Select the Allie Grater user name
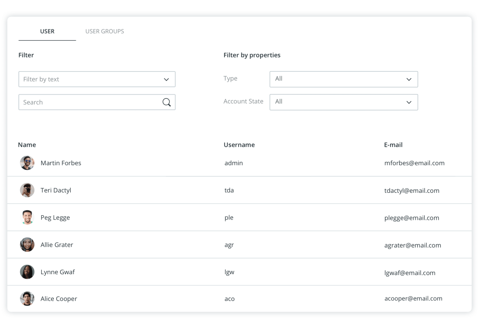Image resolution: width=479 pixels, height=328 pixels. pyautogui.click(x=57, y=245)
